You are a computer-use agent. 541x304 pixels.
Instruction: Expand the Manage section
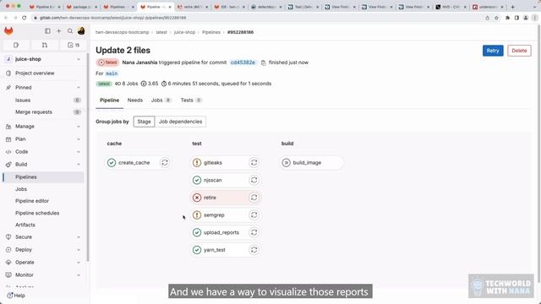79,127
